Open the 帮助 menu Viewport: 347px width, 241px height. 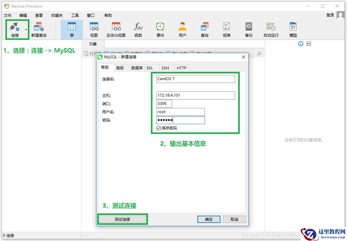pyautogui.click(x=108, y=15)
